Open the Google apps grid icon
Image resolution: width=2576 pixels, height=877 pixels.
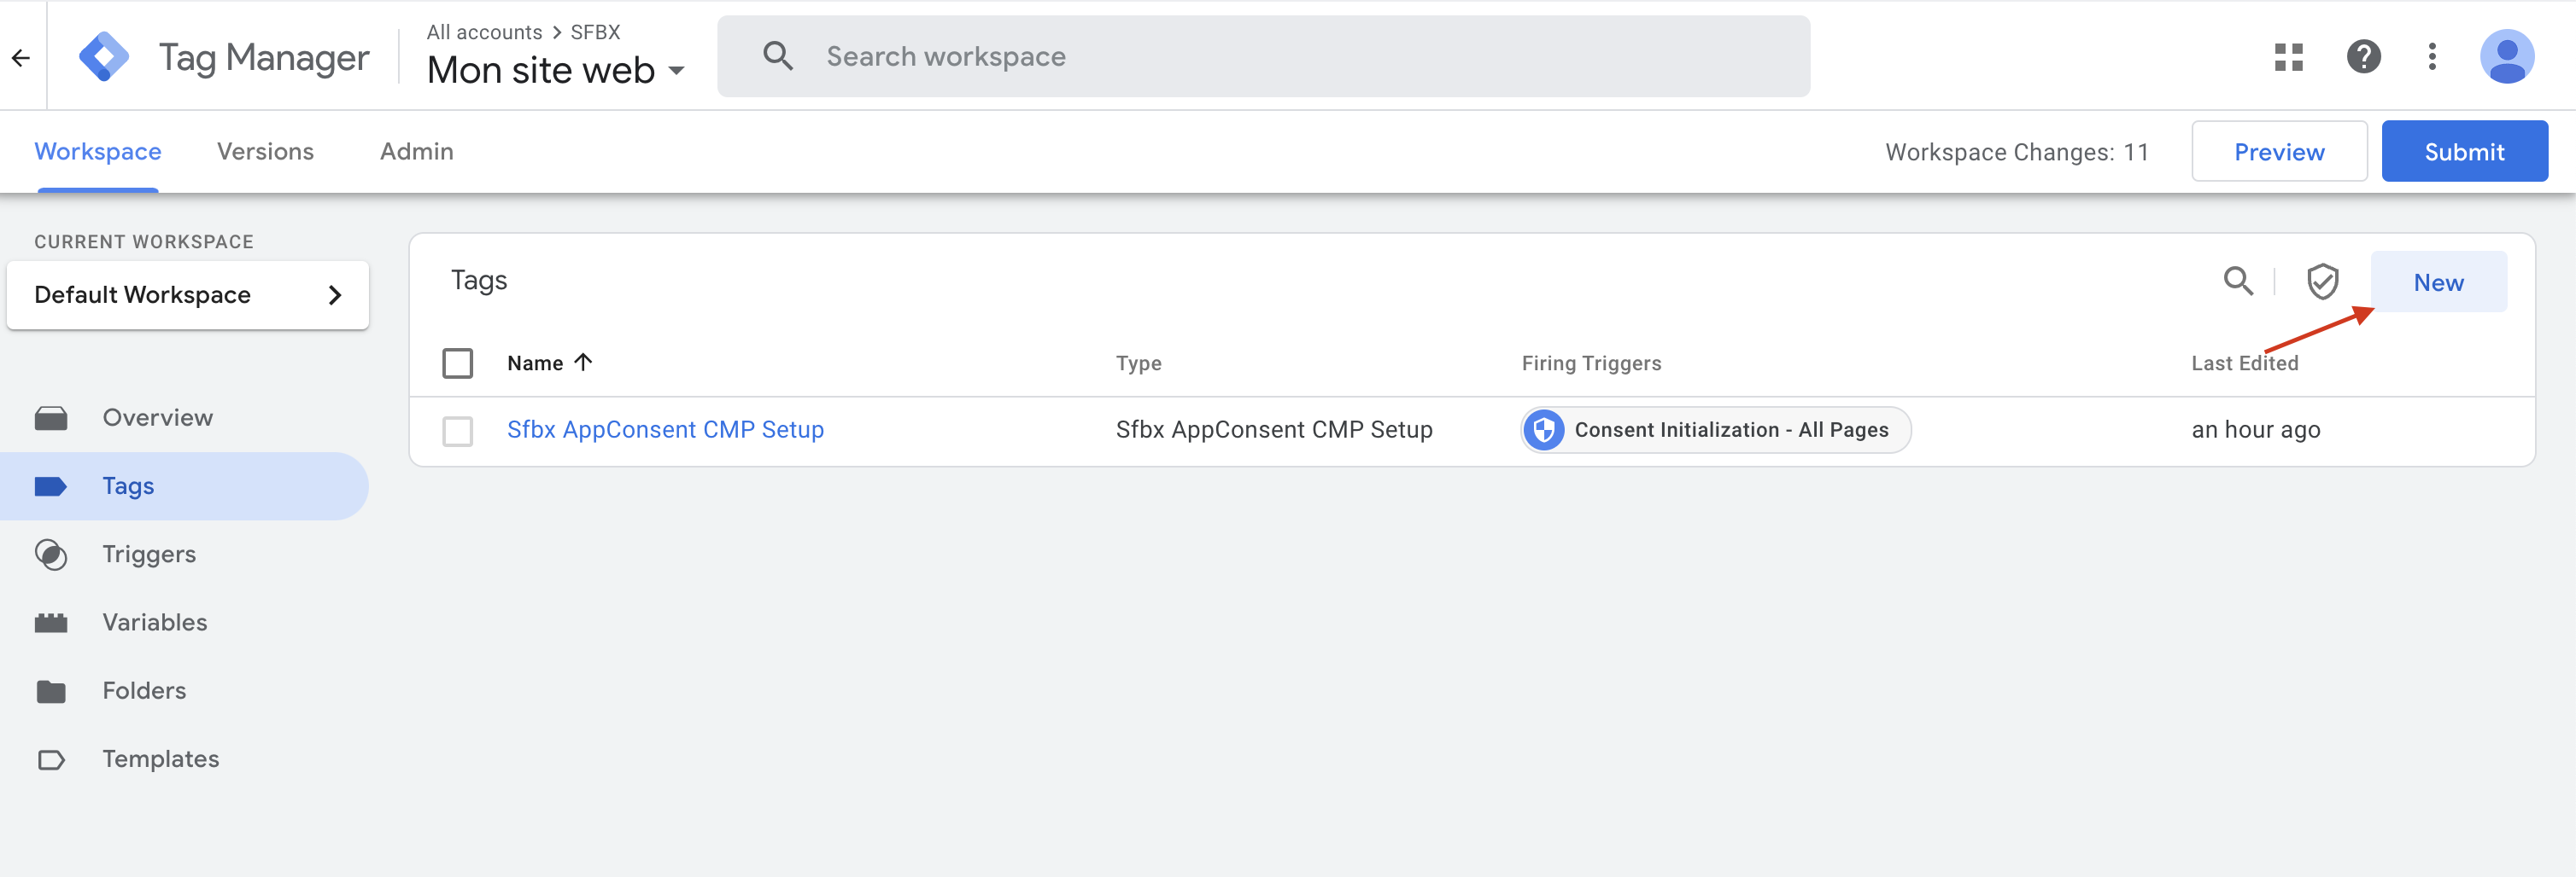click(x=2288, y=57)
